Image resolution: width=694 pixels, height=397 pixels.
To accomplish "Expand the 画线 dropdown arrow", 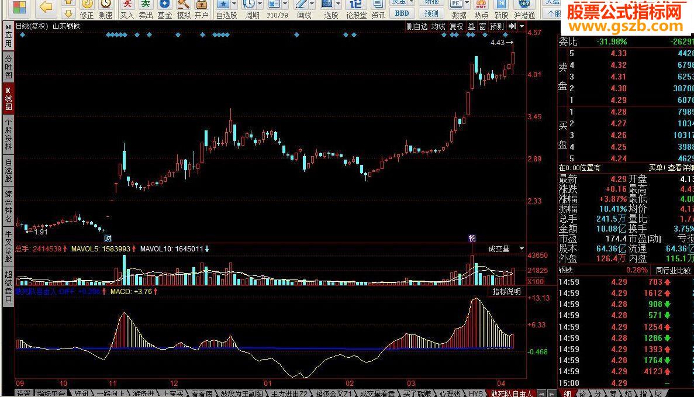I will click(312, 5).
